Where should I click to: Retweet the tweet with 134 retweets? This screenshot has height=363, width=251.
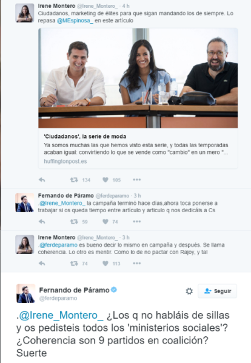(74, 179)
